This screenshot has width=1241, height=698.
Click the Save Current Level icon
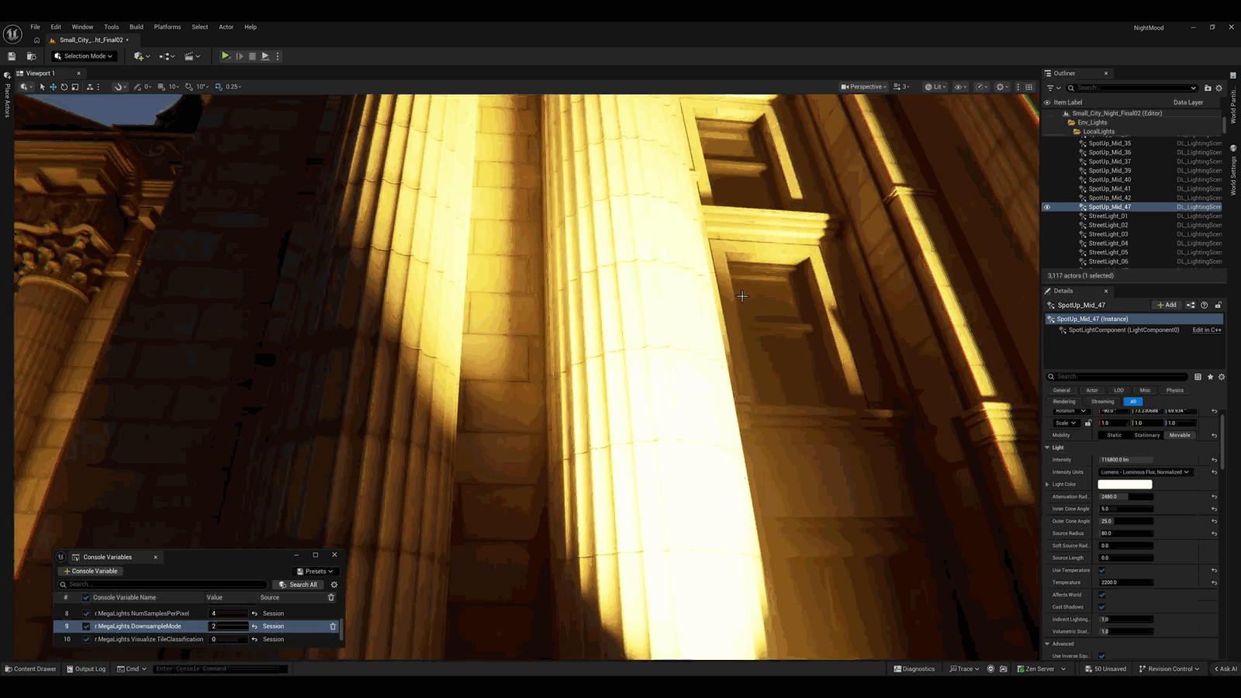[x=12, y=56]
